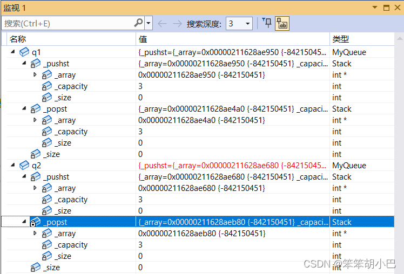The height and width of the screenshot is (274, 404).
Task: Expand _array under q2 _popst
Action: (35, 233)
